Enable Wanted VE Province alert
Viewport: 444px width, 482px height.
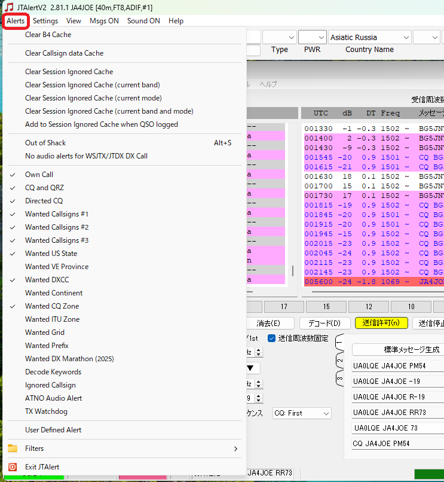tap(124, 267)
